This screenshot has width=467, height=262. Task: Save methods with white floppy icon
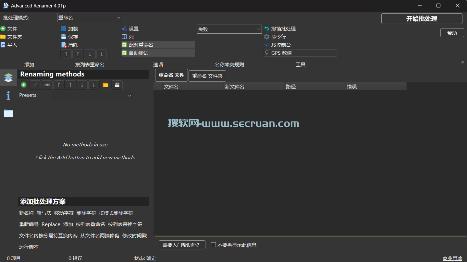(x=117, y=85)
